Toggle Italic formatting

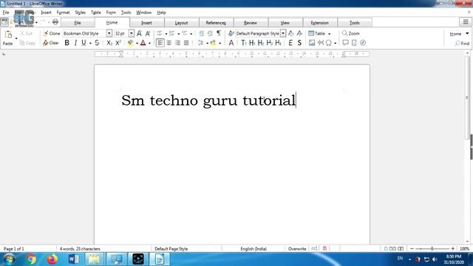(x=75, y=43)
